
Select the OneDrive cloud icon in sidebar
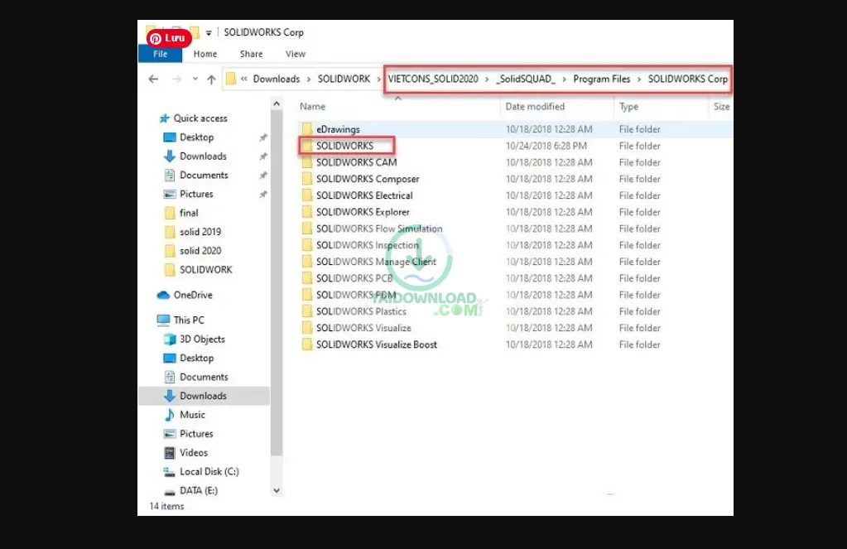(x=164, y=294)
